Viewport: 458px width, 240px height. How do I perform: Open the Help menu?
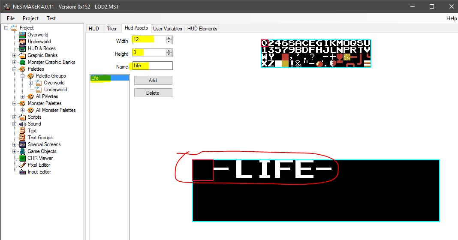click(451, 18)
